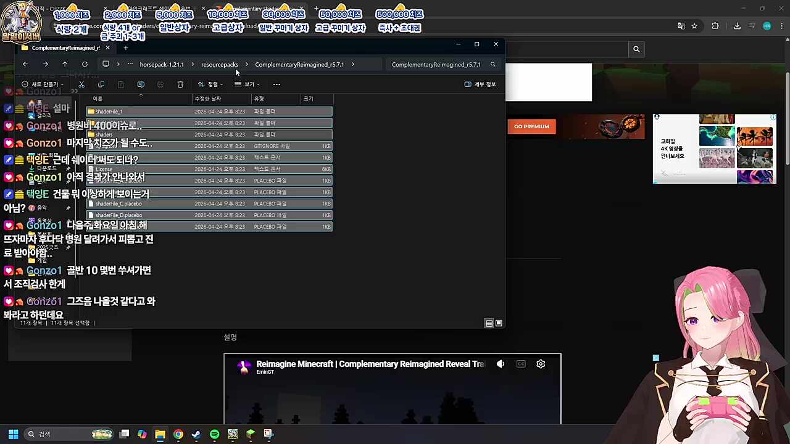Sort files by the 수정한 날짜 column header

[208, 99]
